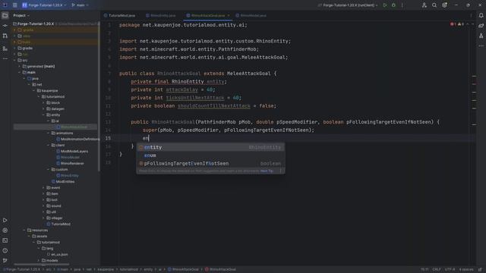The height and width of the screenshot is (273, 486).
Task: Open the run configuration dropdown
Action: pos(349,5)
